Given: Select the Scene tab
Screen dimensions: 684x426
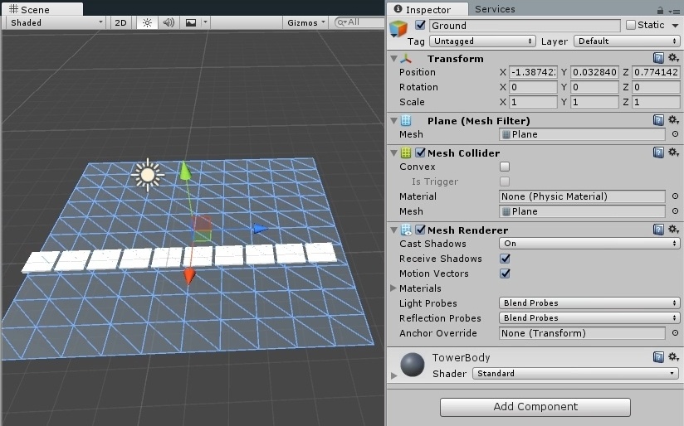Looking at the screenshot, I should (x=42, y=9).
